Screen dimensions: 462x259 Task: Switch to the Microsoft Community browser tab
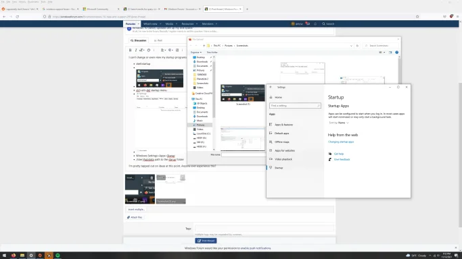(101, 9)
